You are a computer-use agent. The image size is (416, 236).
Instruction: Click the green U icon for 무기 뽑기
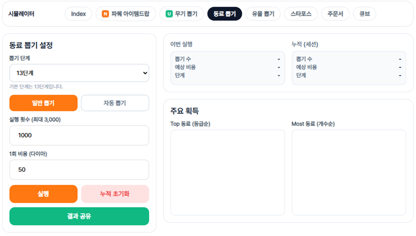coord(169,13)
